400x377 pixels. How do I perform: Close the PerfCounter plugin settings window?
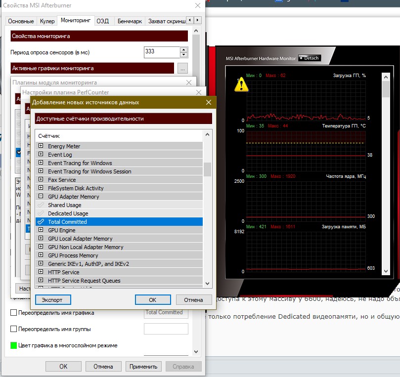(199, 92)
